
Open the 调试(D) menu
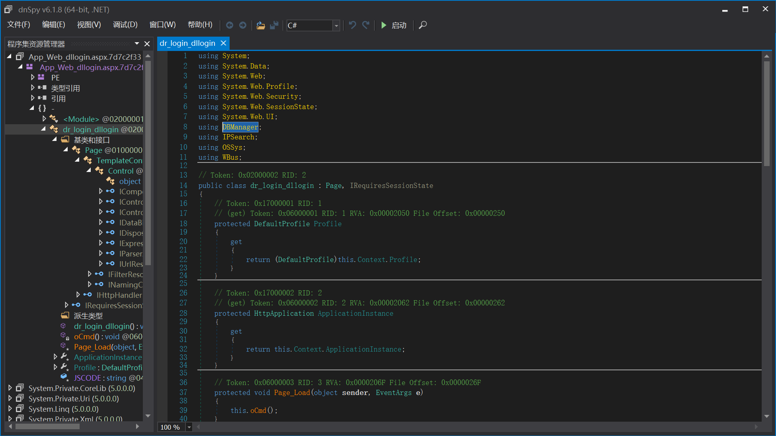(x=125, y=25)
